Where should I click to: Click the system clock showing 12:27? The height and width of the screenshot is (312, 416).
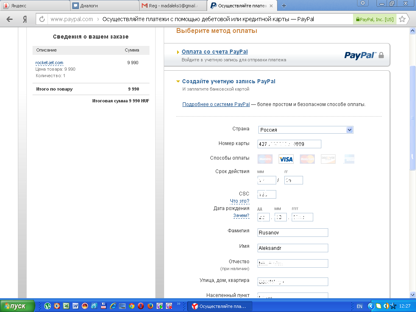pos(405,306)
